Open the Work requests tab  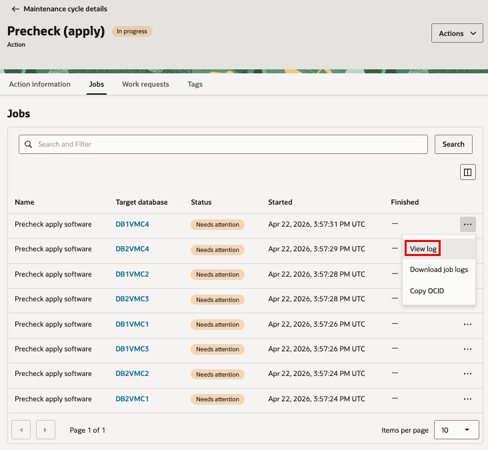coord(145,84)
